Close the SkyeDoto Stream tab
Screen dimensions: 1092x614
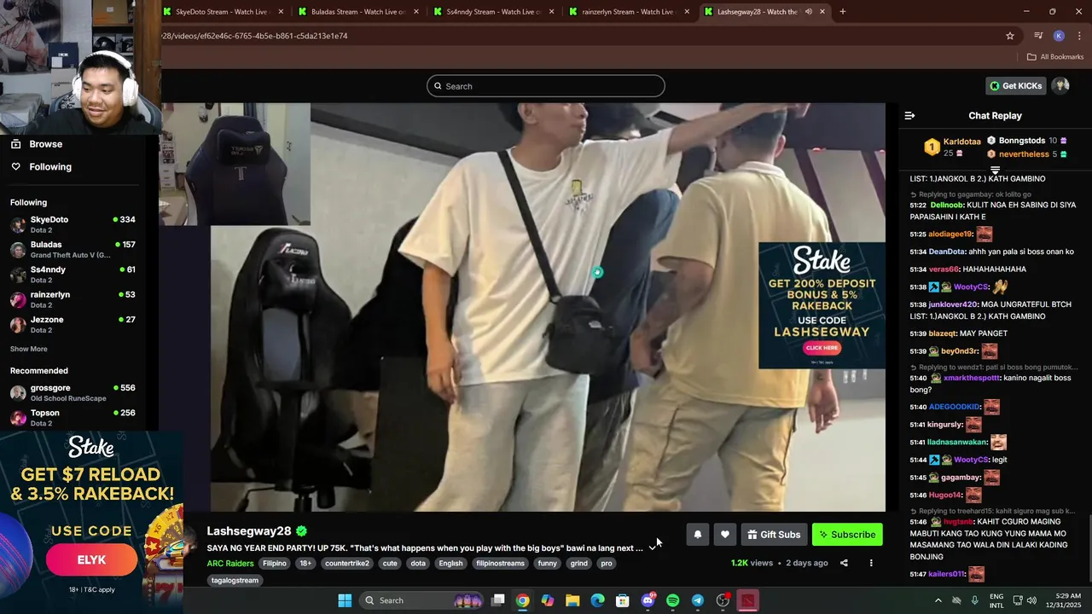point(280,12)
